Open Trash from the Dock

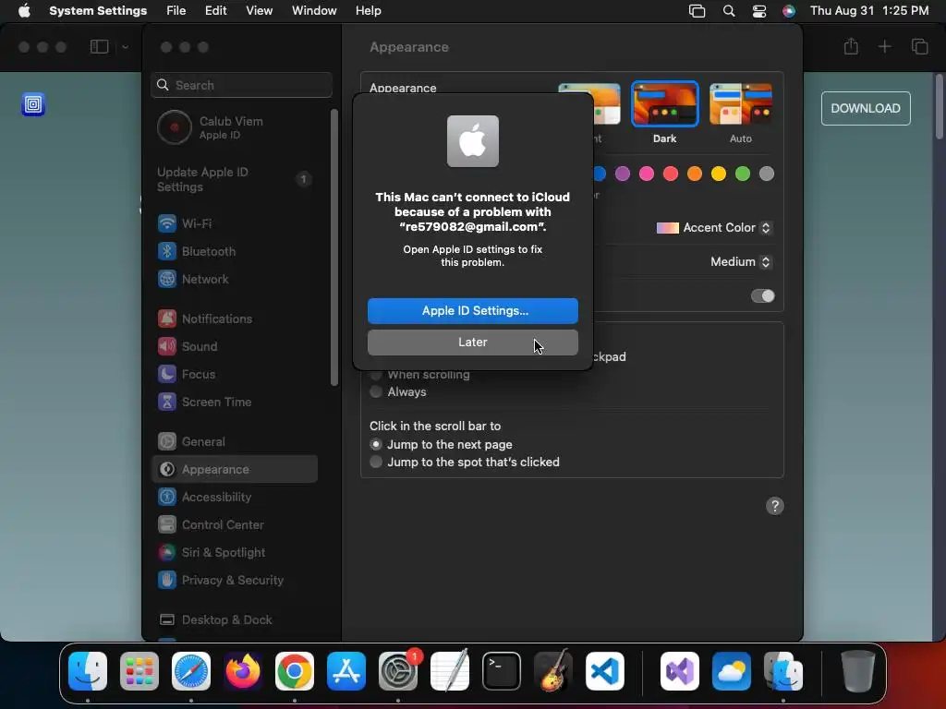point(857,670)
